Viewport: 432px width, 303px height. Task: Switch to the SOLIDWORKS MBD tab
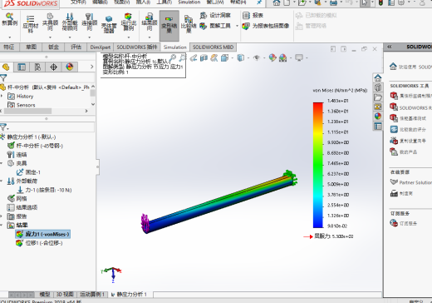213,47
